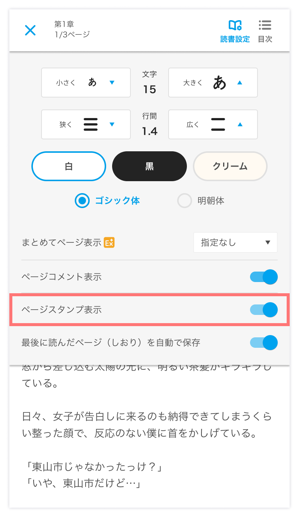Viewport: 299px width, 517px height.
Task: Select the ゴシック体 font radio button
Action: 82,201
